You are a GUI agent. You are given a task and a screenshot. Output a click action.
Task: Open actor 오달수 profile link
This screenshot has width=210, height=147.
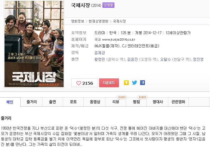coord(165,59)
